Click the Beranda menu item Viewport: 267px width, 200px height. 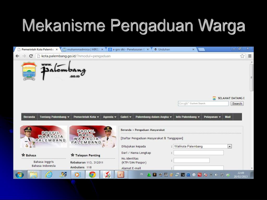(29, 117)
